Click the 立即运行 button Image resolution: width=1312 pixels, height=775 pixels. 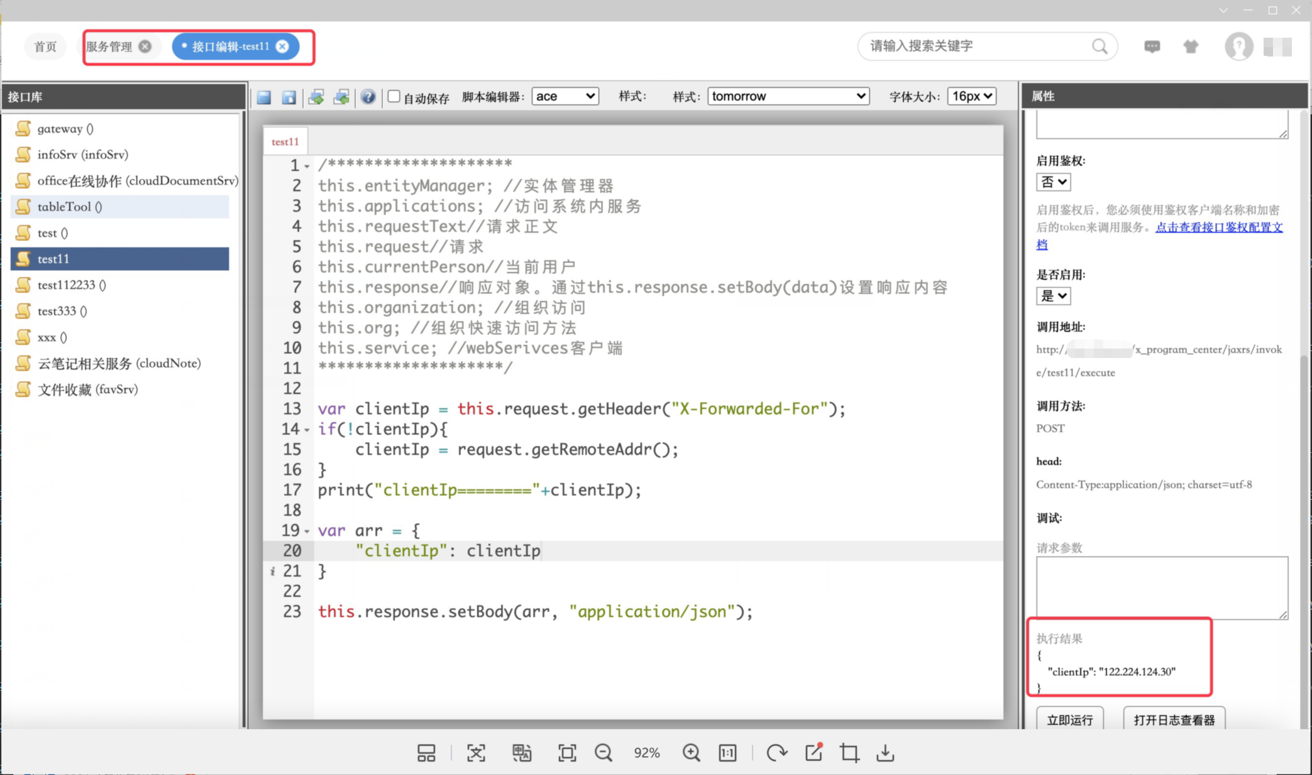(1069, 720)
